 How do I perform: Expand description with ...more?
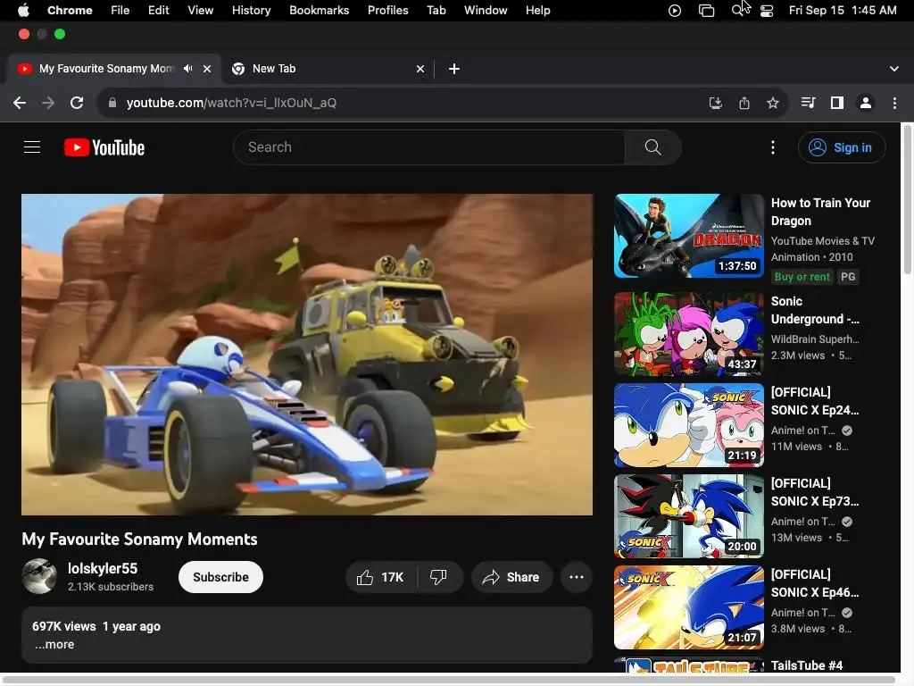(54, 645)
